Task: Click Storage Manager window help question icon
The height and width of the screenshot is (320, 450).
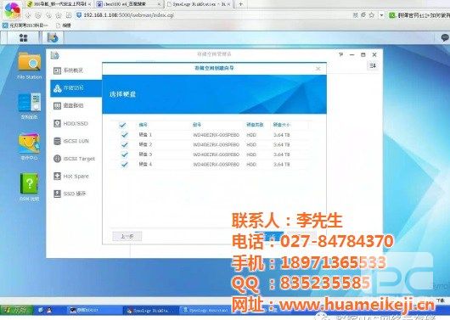Action: [x=340, y=54]
